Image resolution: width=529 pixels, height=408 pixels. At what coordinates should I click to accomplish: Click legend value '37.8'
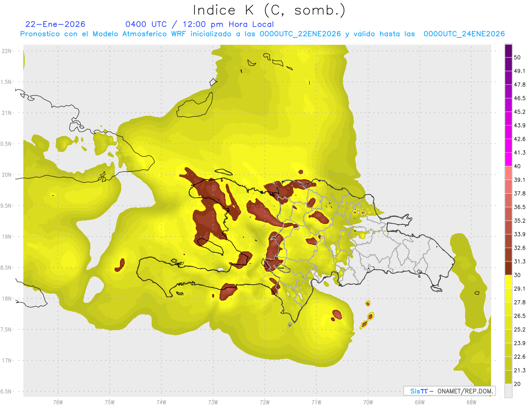coord(520,193)
